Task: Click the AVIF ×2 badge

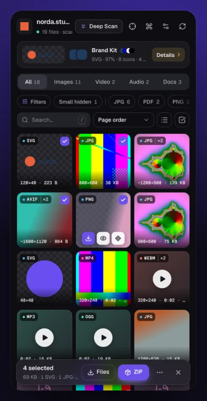Action: click(35, 199)
